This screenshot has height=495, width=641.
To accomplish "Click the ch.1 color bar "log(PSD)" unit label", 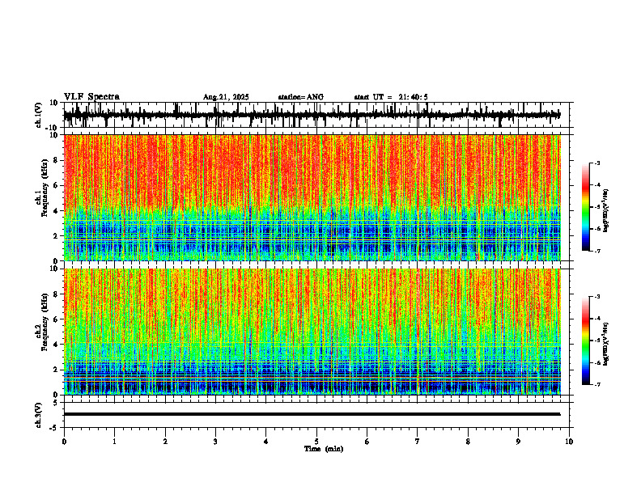I will (606, 211).
